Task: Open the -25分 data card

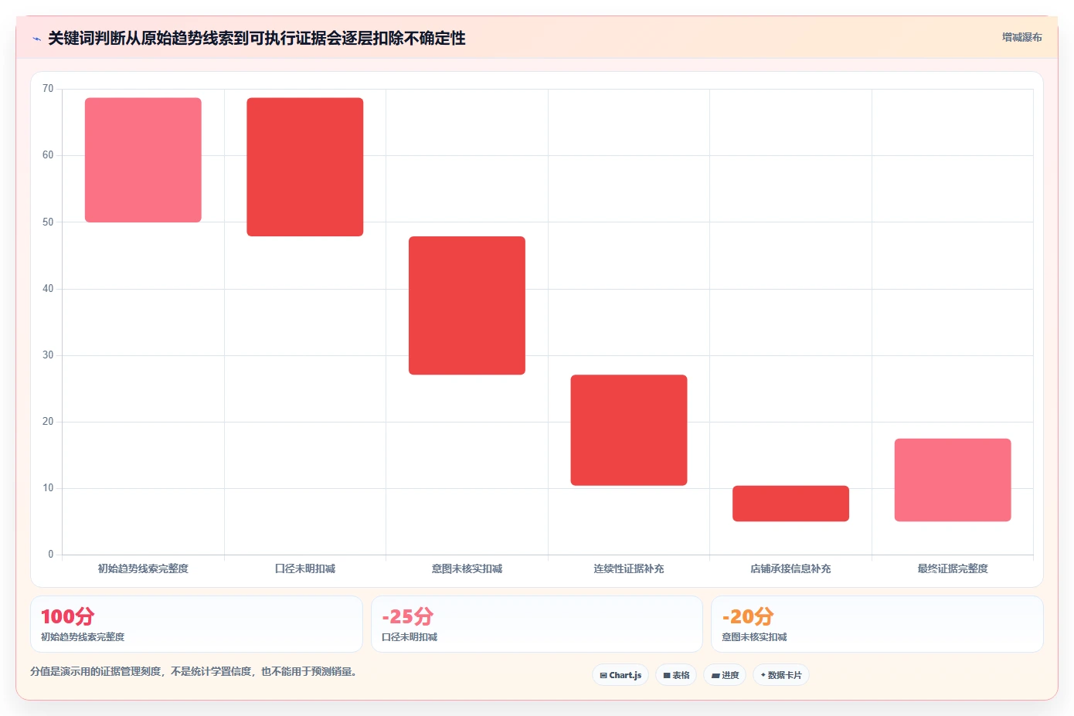Action: (x=537, y=624)
